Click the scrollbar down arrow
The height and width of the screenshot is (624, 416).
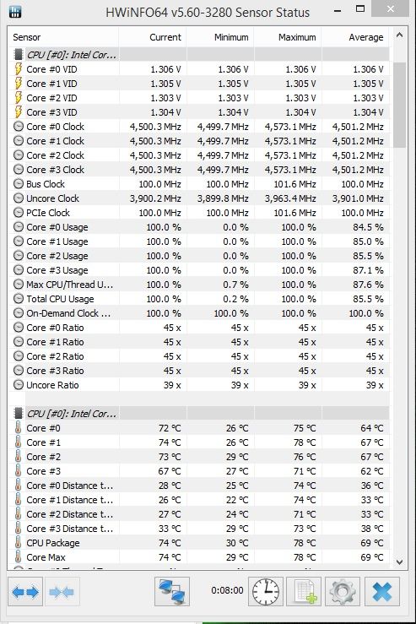399,562
